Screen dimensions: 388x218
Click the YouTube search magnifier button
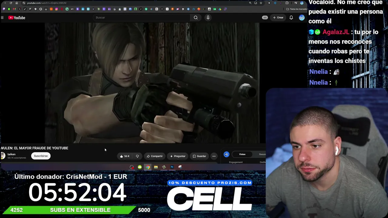(196, 18)
